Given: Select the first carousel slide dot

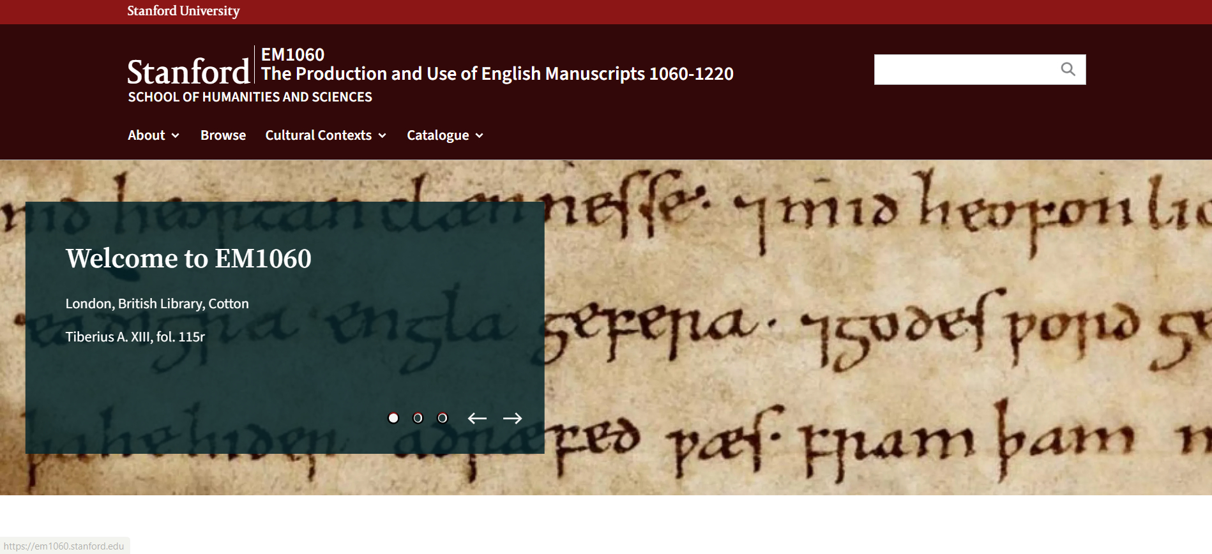Looking at the screenshot, I should point(393,418).
